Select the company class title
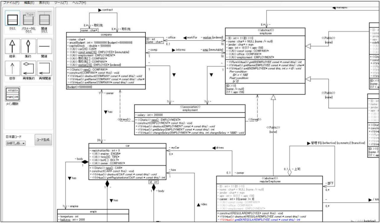The image size is (380, 223). click(106, 35)
